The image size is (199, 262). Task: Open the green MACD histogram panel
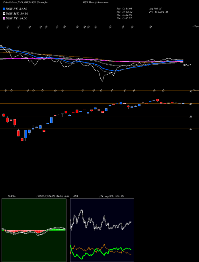point(34,230)
